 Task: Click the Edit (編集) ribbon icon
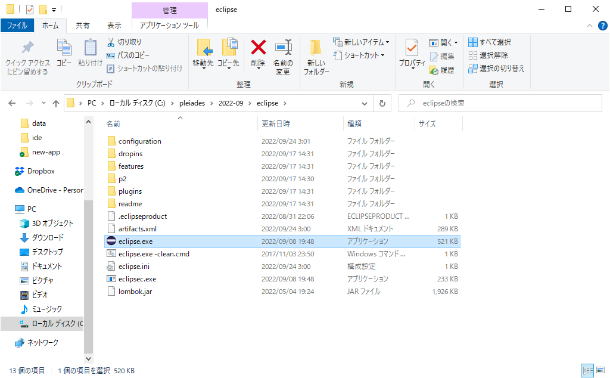pos(434,57)
